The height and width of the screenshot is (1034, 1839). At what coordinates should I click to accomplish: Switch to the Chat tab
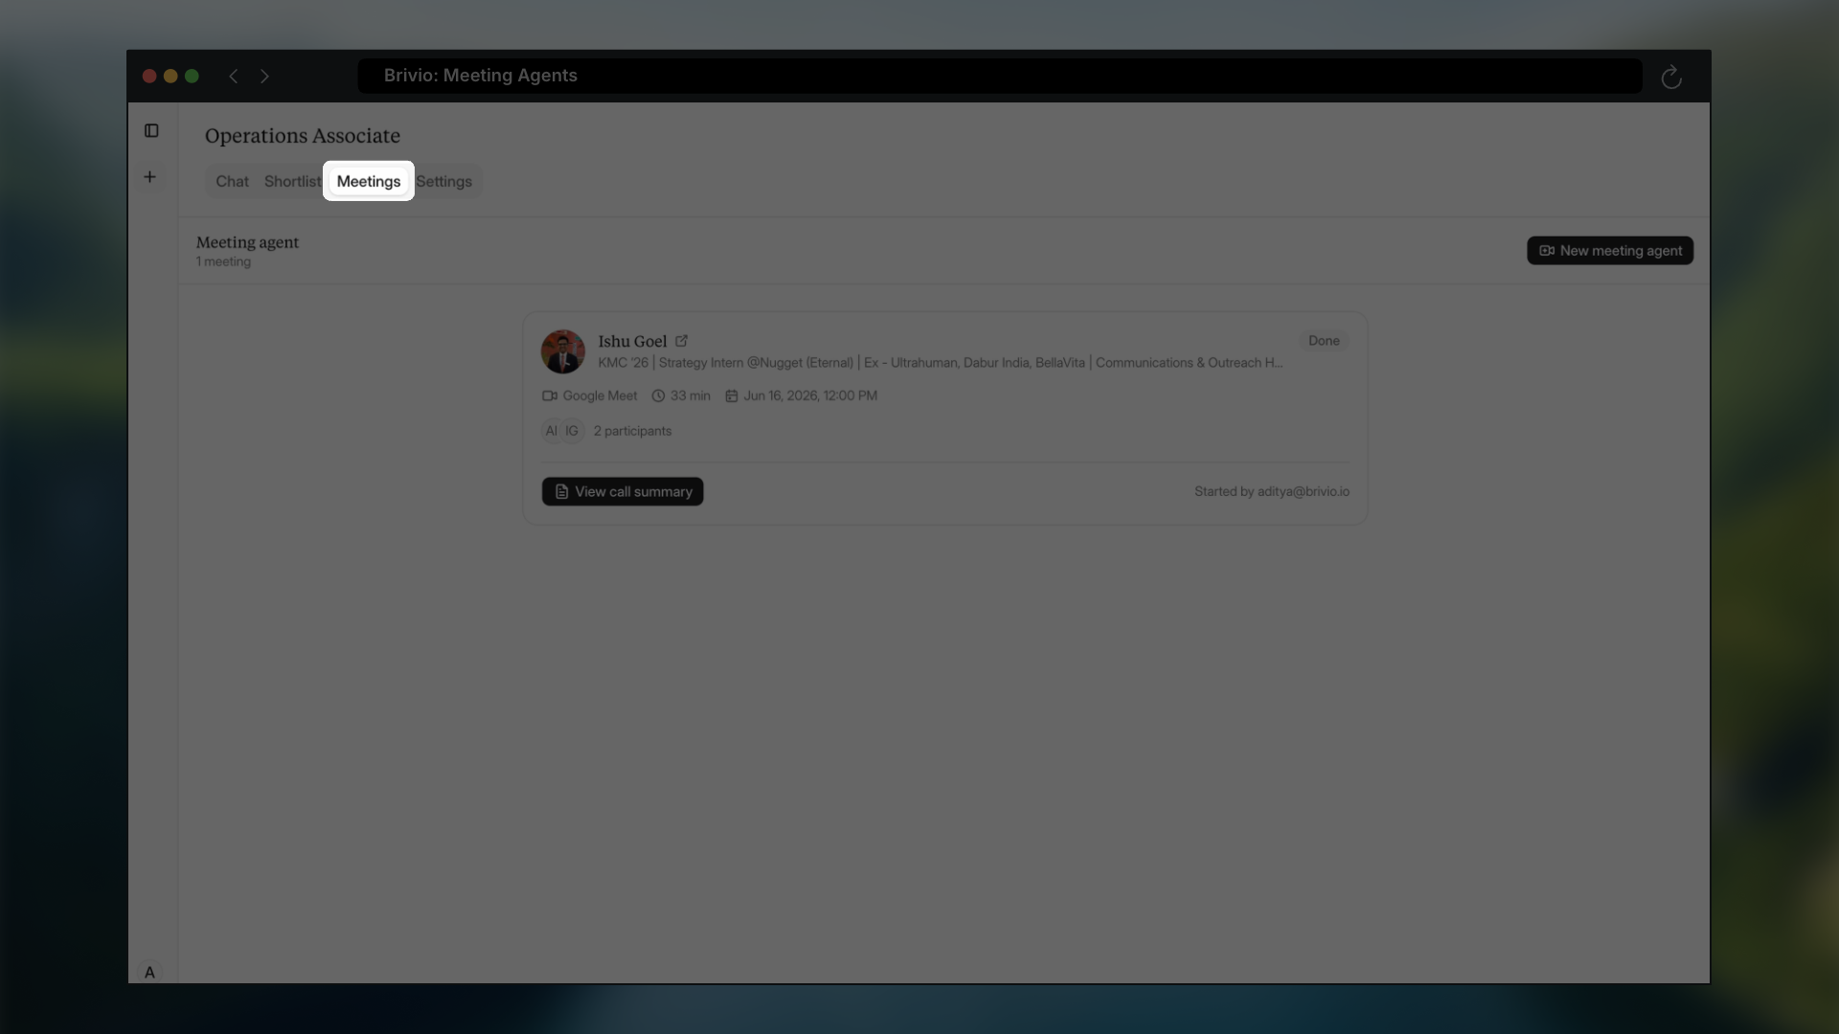(232, 181)
